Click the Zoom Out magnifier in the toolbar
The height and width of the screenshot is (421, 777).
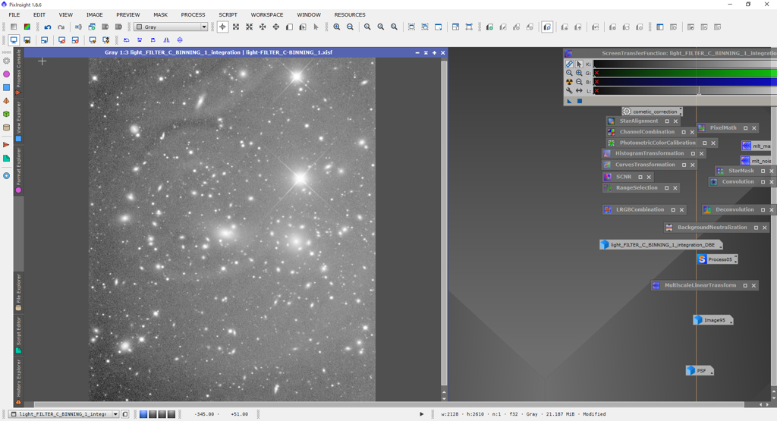tap(350, 27)
